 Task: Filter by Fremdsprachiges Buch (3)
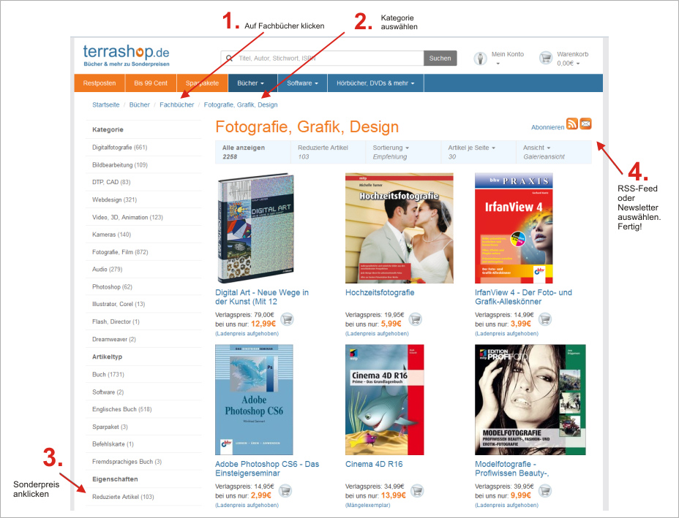127,462
